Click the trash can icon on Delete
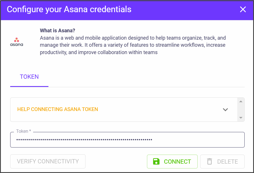The height and width of the screenshot is (173, 254). point(210,161)
